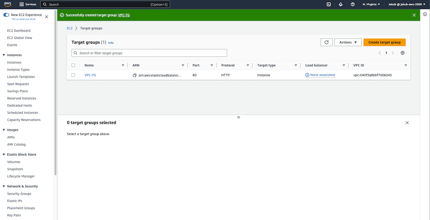Collapse the Elastic Block Store section

click(x=4, y=155)
